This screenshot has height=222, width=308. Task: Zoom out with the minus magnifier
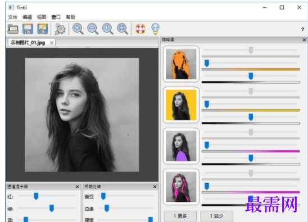pyautogui.click(x=93, y=29)
